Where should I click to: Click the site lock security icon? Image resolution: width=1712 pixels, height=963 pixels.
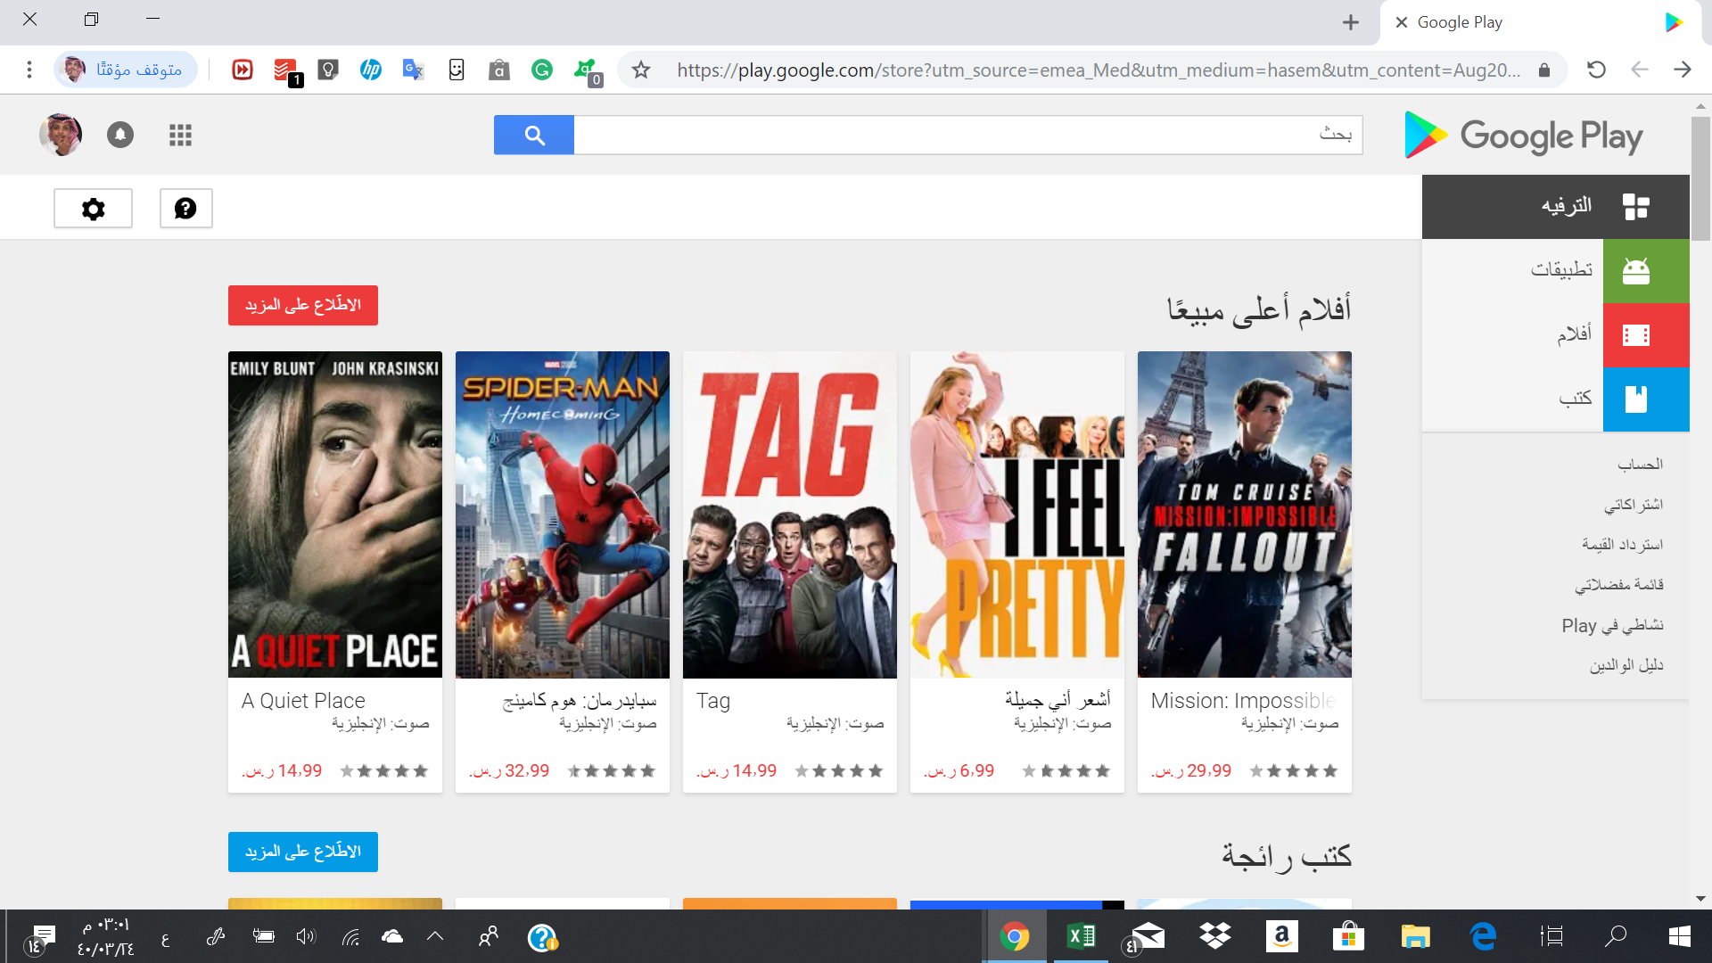(x=1544, y=70)
